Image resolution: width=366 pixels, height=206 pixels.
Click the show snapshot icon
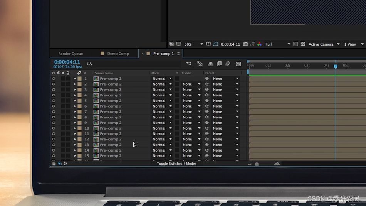click(x=253, y=44)
